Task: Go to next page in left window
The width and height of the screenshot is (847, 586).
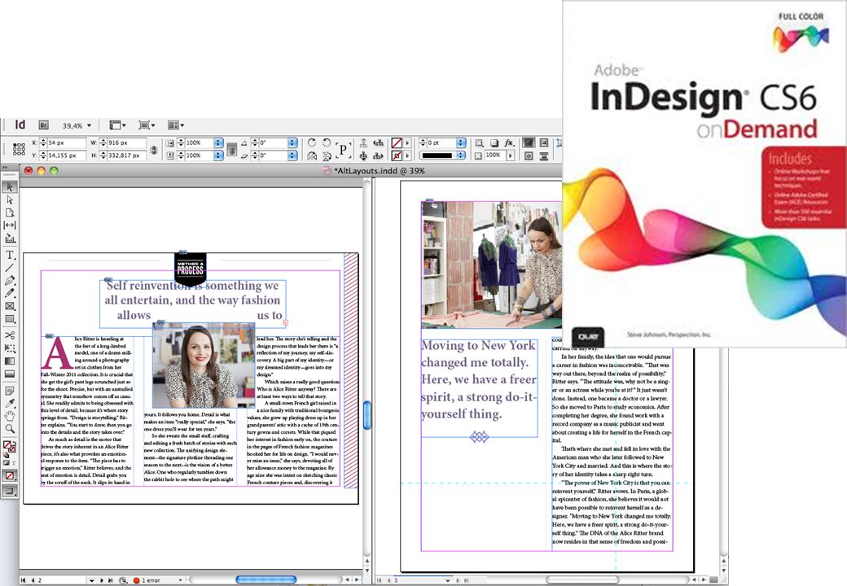Action: pos(103,580)
